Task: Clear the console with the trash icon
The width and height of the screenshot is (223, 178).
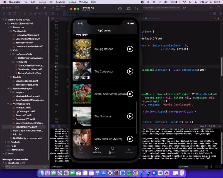Action: [212, 167]
